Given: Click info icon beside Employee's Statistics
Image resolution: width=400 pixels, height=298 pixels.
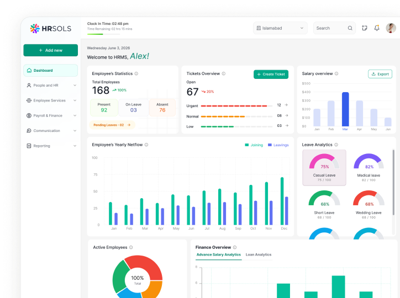Looking at the screenshot, I should (136, 73).
